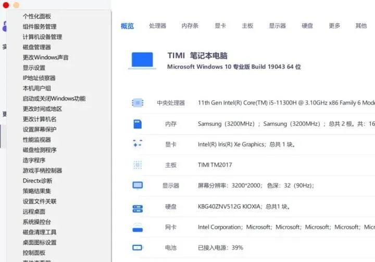Click the graphics card icon beside 显卡

137,144
